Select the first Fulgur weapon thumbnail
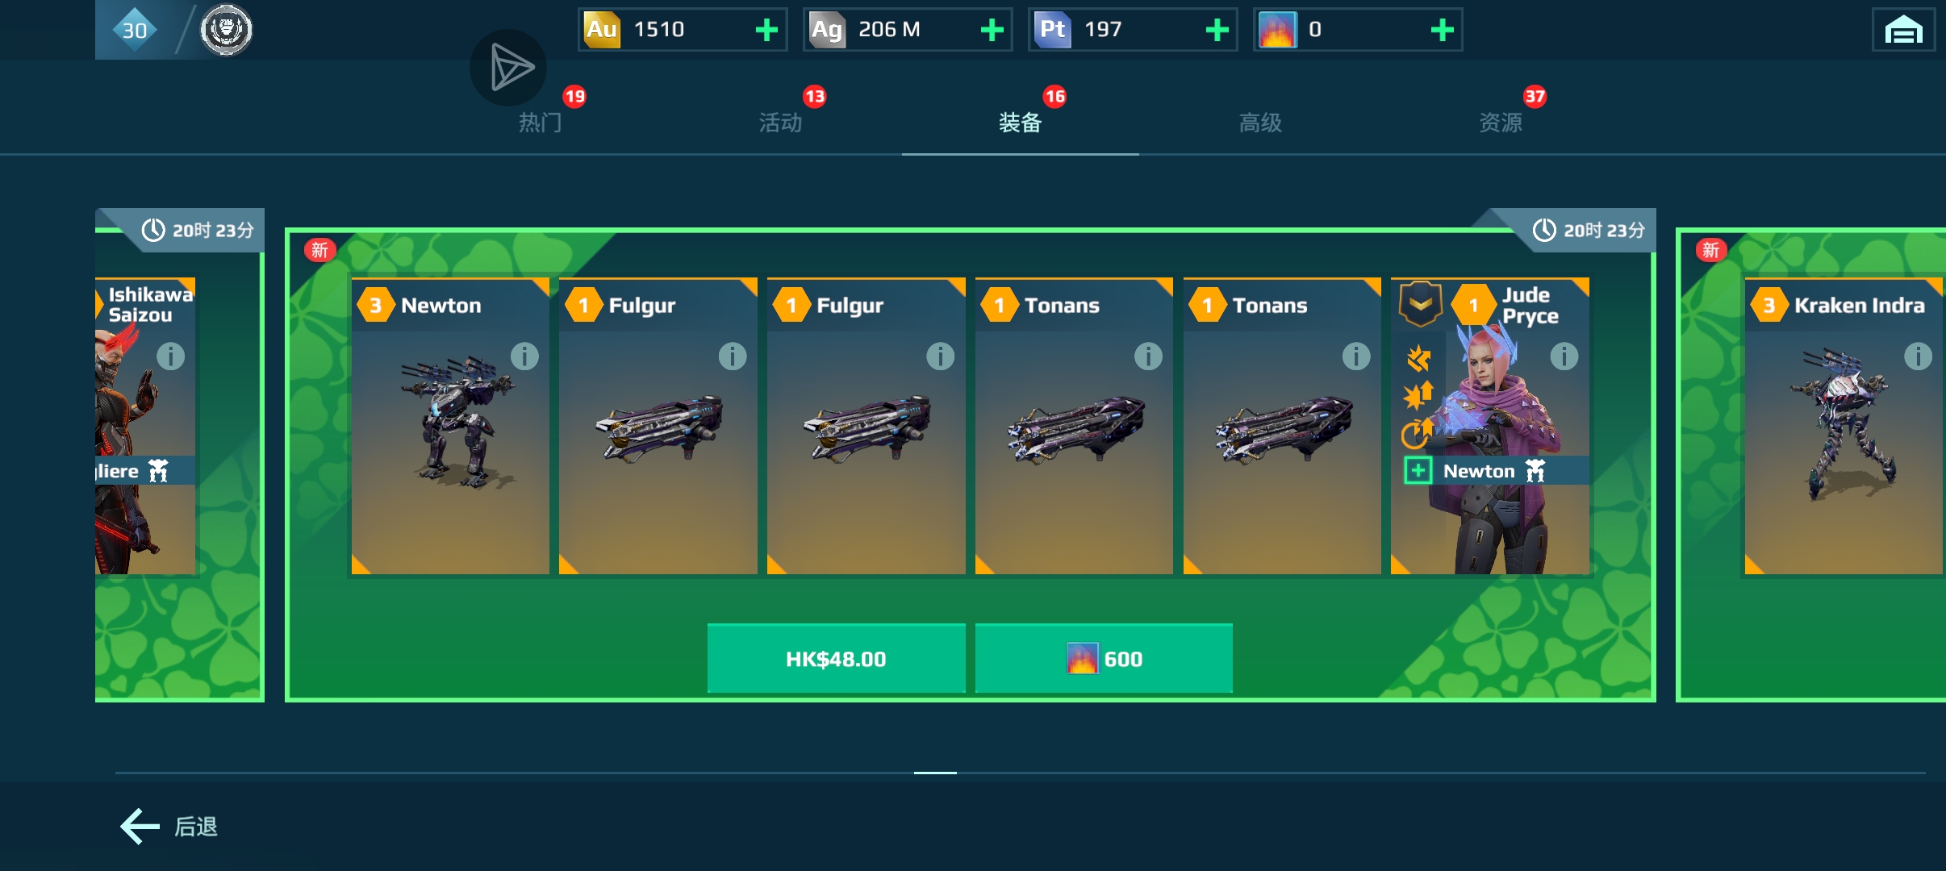The width and height of the screenshot is (1946, 871). 658,427
